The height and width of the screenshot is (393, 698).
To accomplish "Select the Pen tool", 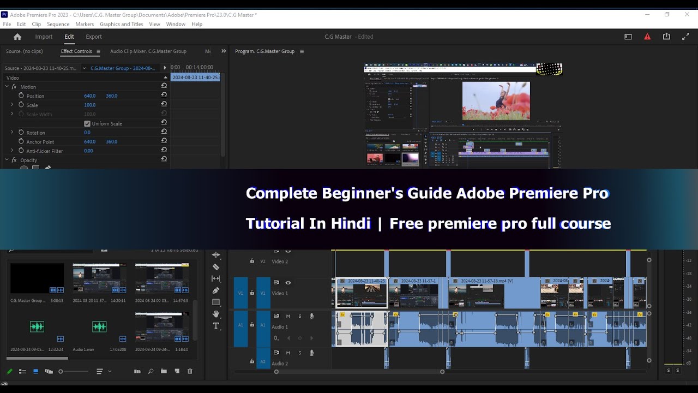I will pos(216,290).
